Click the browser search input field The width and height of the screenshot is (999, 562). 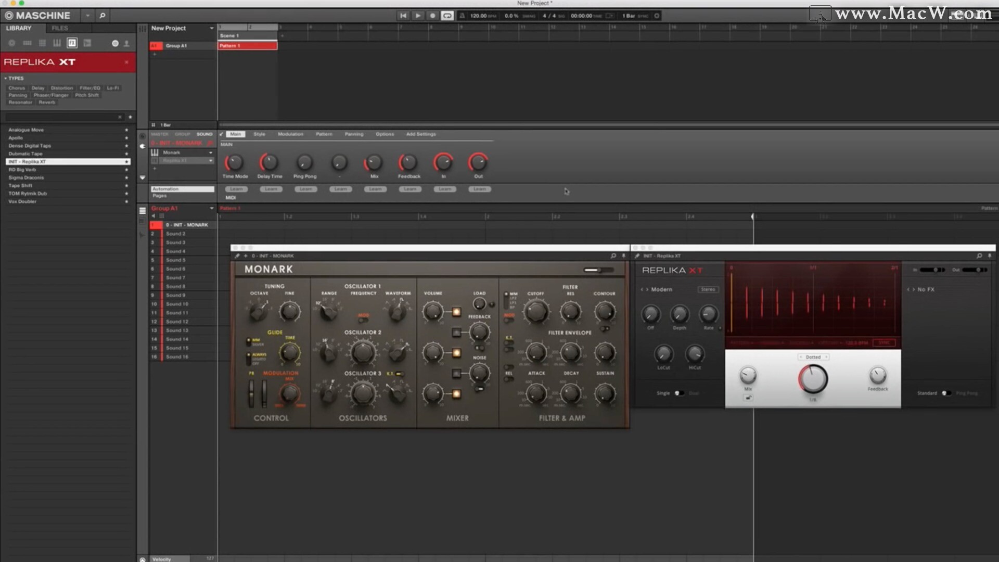63,117
